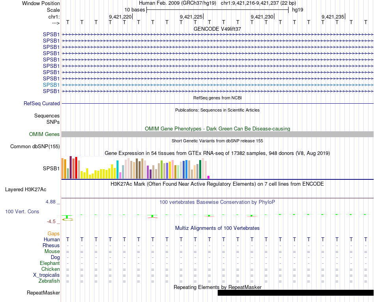
Task: Click the X_tropicalis species label
Action: tap(46, 275)
